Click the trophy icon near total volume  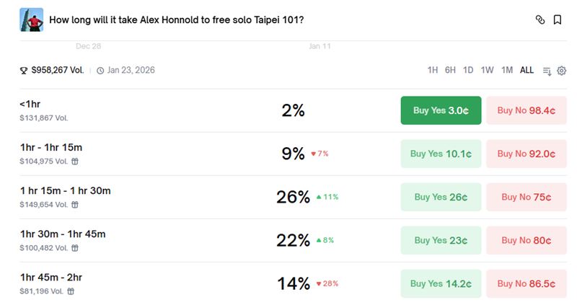(x=25, y=71)
